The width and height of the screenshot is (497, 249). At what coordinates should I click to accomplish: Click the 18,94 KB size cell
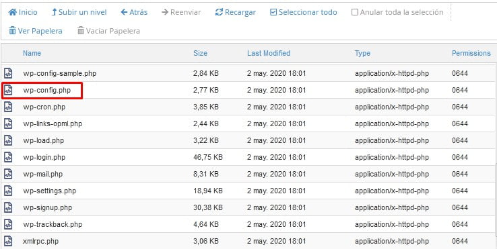coord(208,191)
